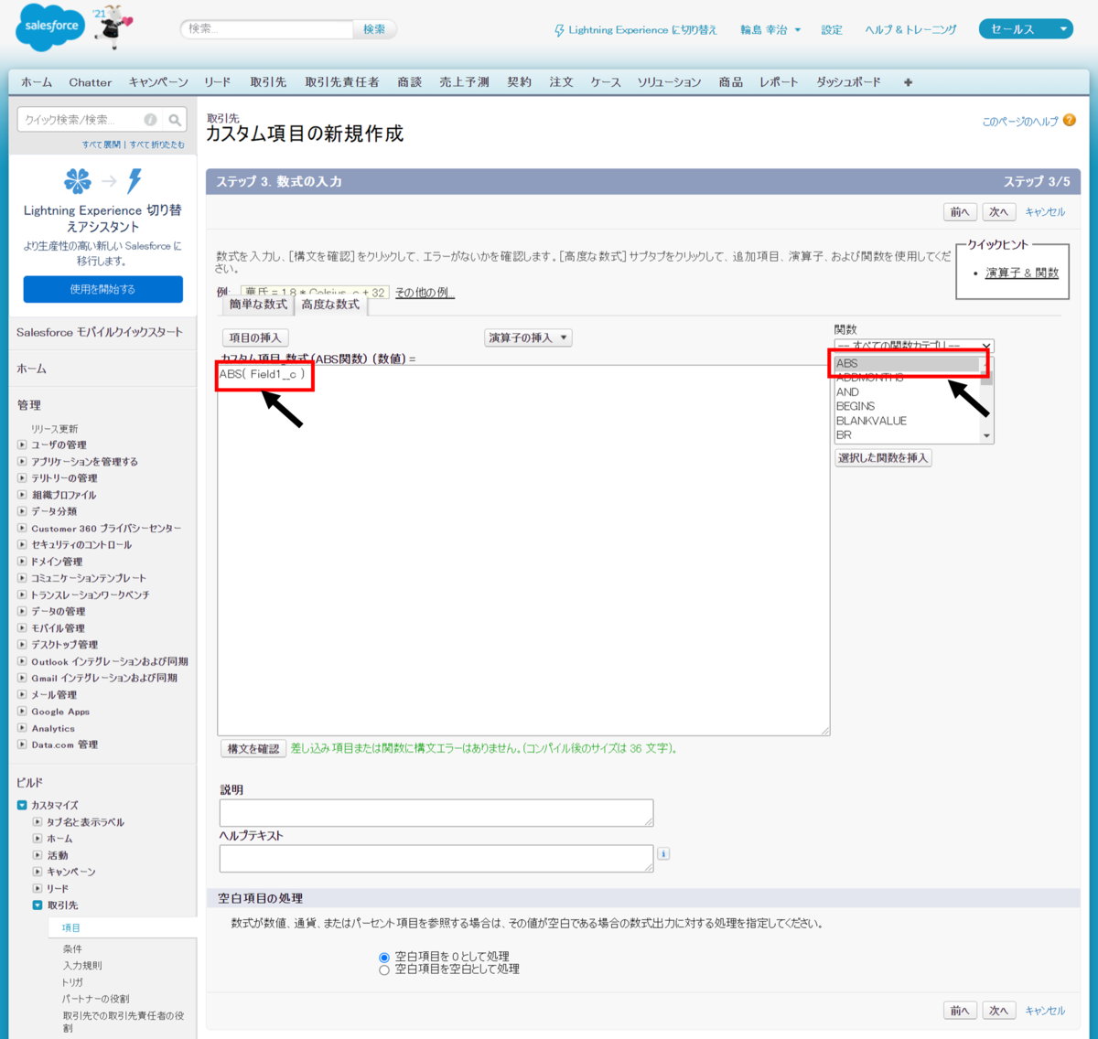Open the Chatter tab

tap(91, 82)
